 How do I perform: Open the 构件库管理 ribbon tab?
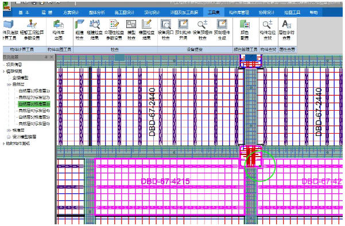239,13
